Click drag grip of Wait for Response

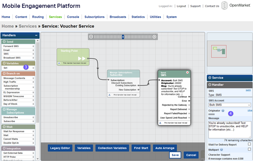(x=33, y=131)
